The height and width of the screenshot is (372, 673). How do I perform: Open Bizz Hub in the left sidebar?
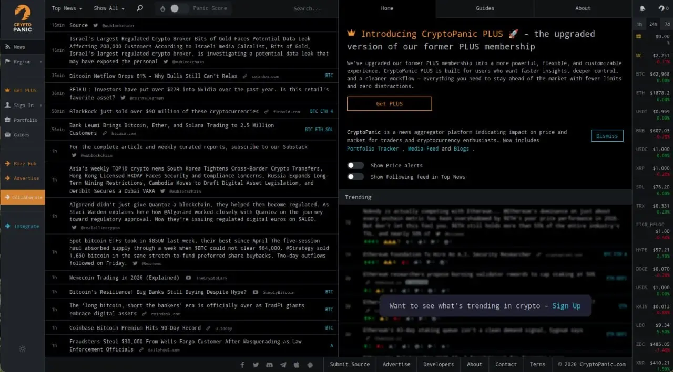22,164
